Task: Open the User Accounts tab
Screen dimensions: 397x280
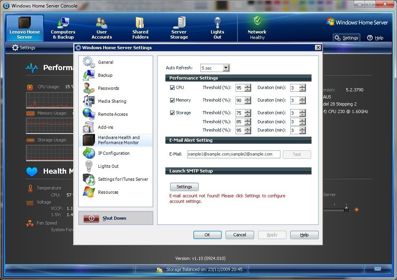Action: click(102, 28)
